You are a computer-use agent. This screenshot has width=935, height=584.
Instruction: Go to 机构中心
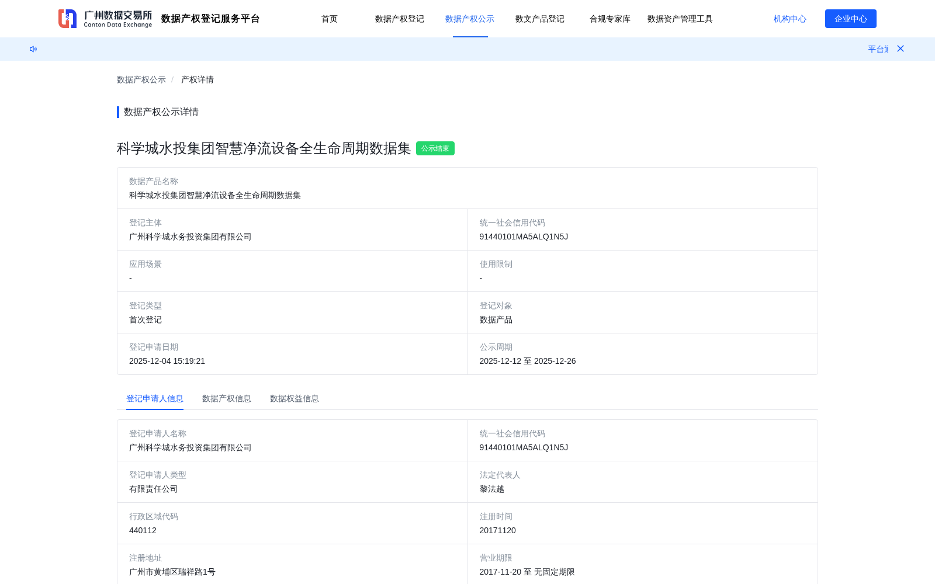click(790, 19)
